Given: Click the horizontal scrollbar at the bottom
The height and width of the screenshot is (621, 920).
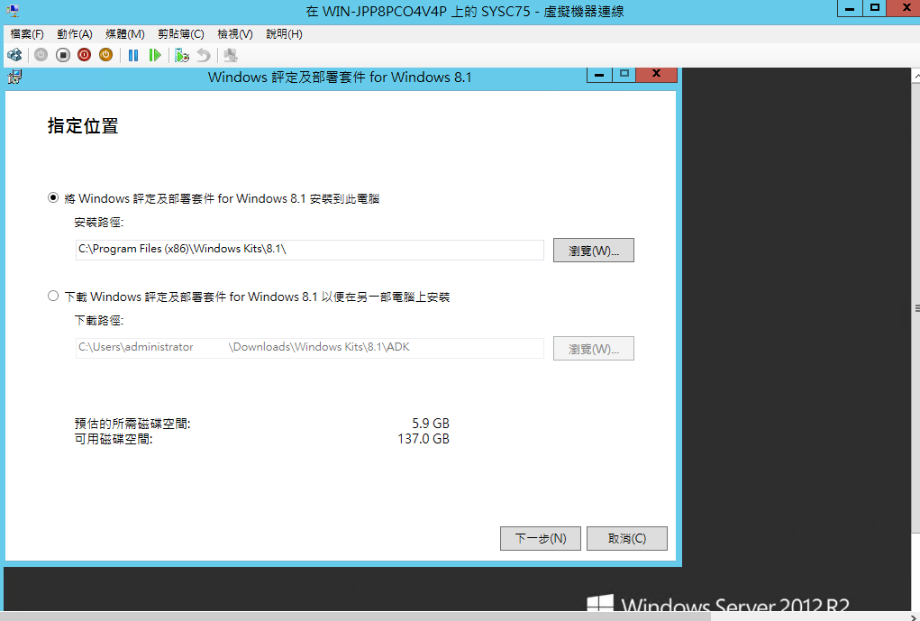Looking at the screenshot, I should click(x=358, y=616).
